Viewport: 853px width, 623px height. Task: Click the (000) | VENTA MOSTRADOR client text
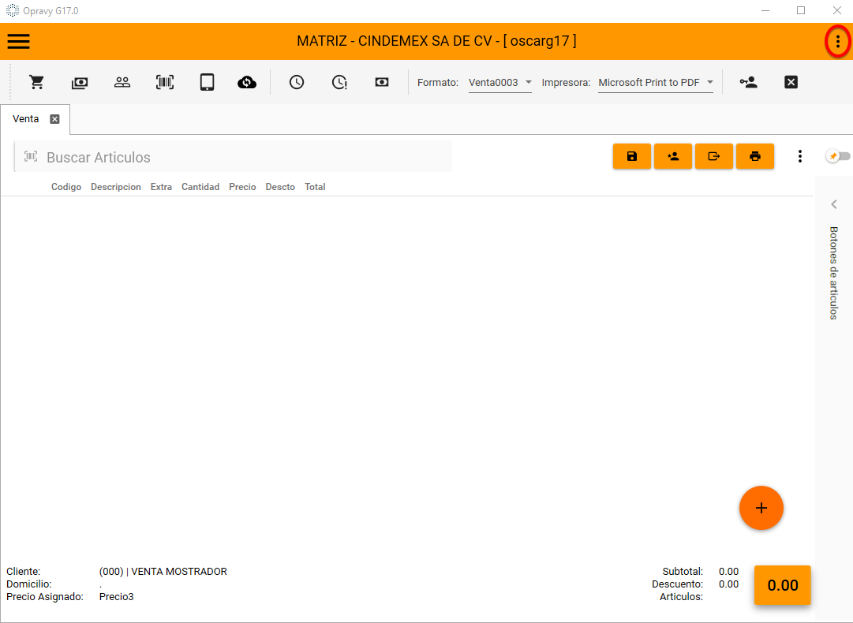[163, 572]
